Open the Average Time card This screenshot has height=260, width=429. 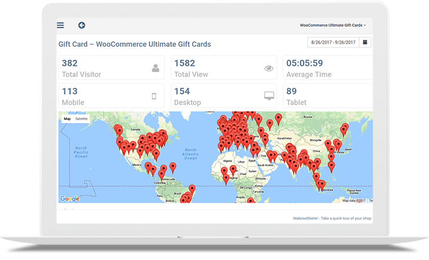tap(327, 68)
